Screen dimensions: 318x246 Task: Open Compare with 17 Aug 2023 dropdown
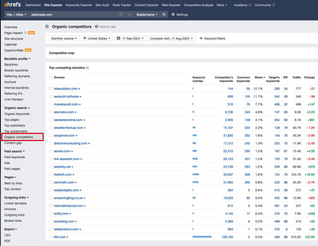171,38
